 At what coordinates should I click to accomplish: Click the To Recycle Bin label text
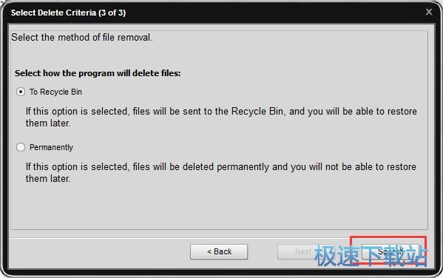point(55,92)
